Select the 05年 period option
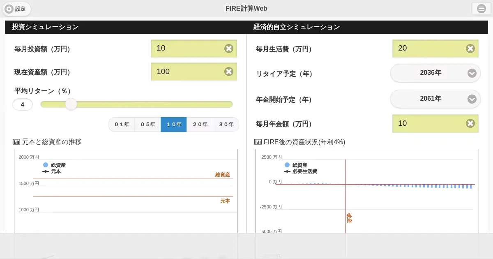This screenshot has height=259, width=493. tap(148, 125)
